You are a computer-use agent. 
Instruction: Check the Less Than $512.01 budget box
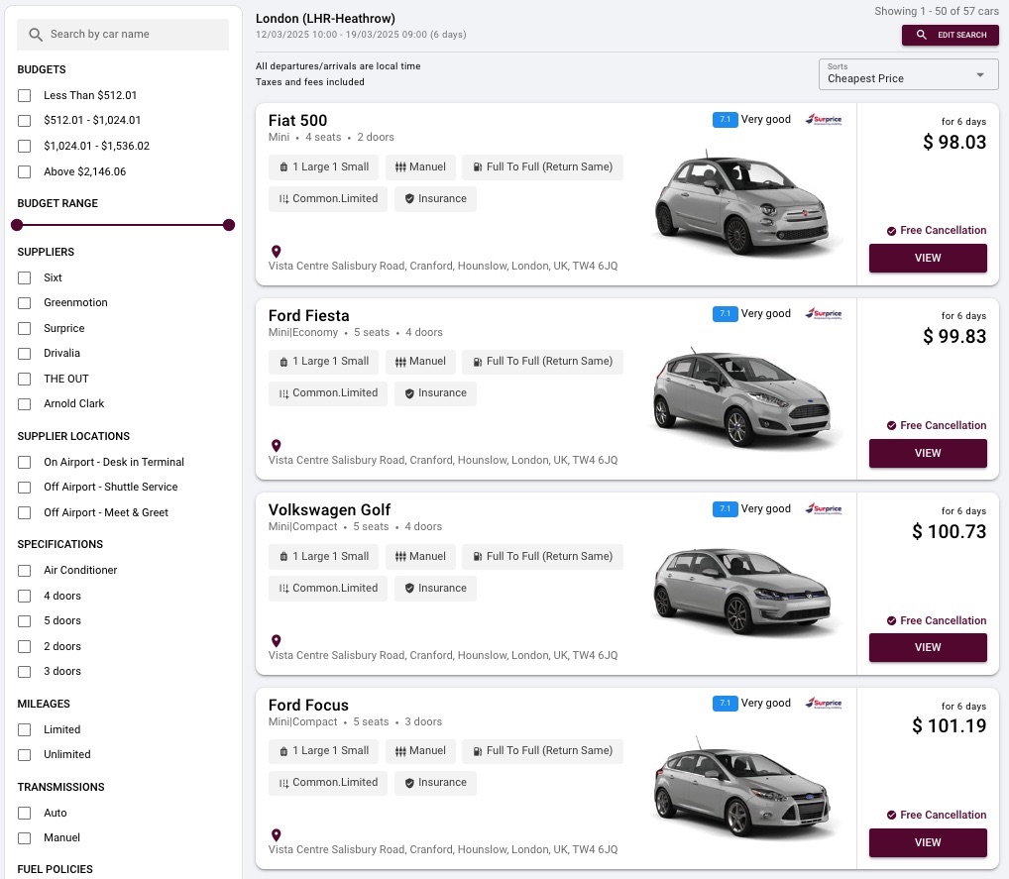click(25, 95)
